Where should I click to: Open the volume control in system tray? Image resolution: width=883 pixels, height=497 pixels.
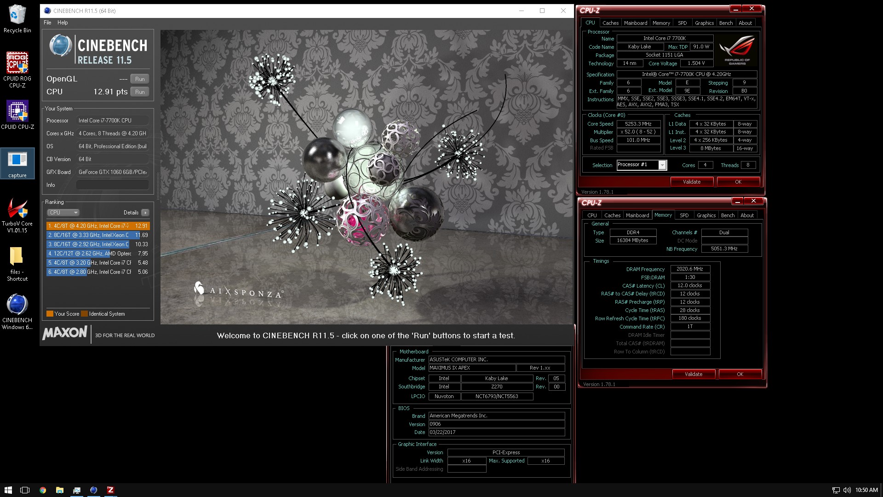point(847,490)
